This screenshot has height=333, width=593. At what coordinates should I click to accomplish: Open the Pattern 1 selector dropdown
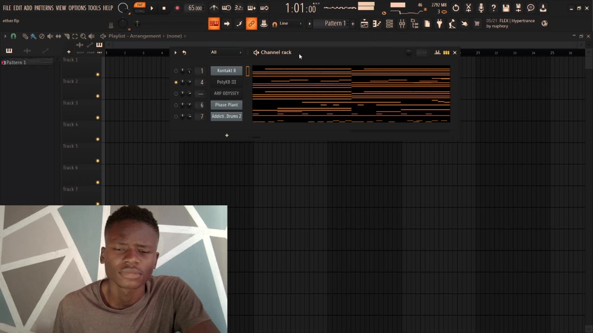tap(335, 24)
